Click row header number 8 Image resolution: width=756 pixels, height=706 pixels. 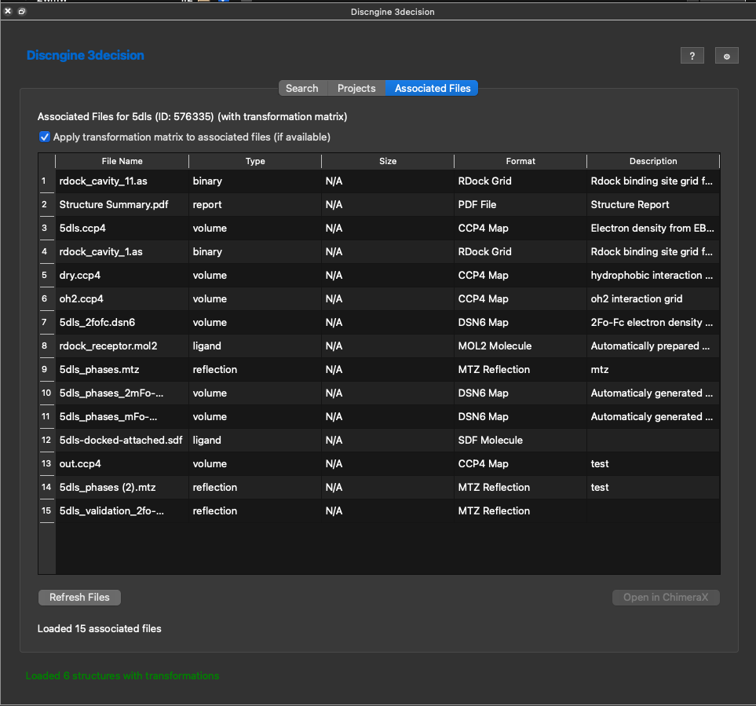[46, 346]
